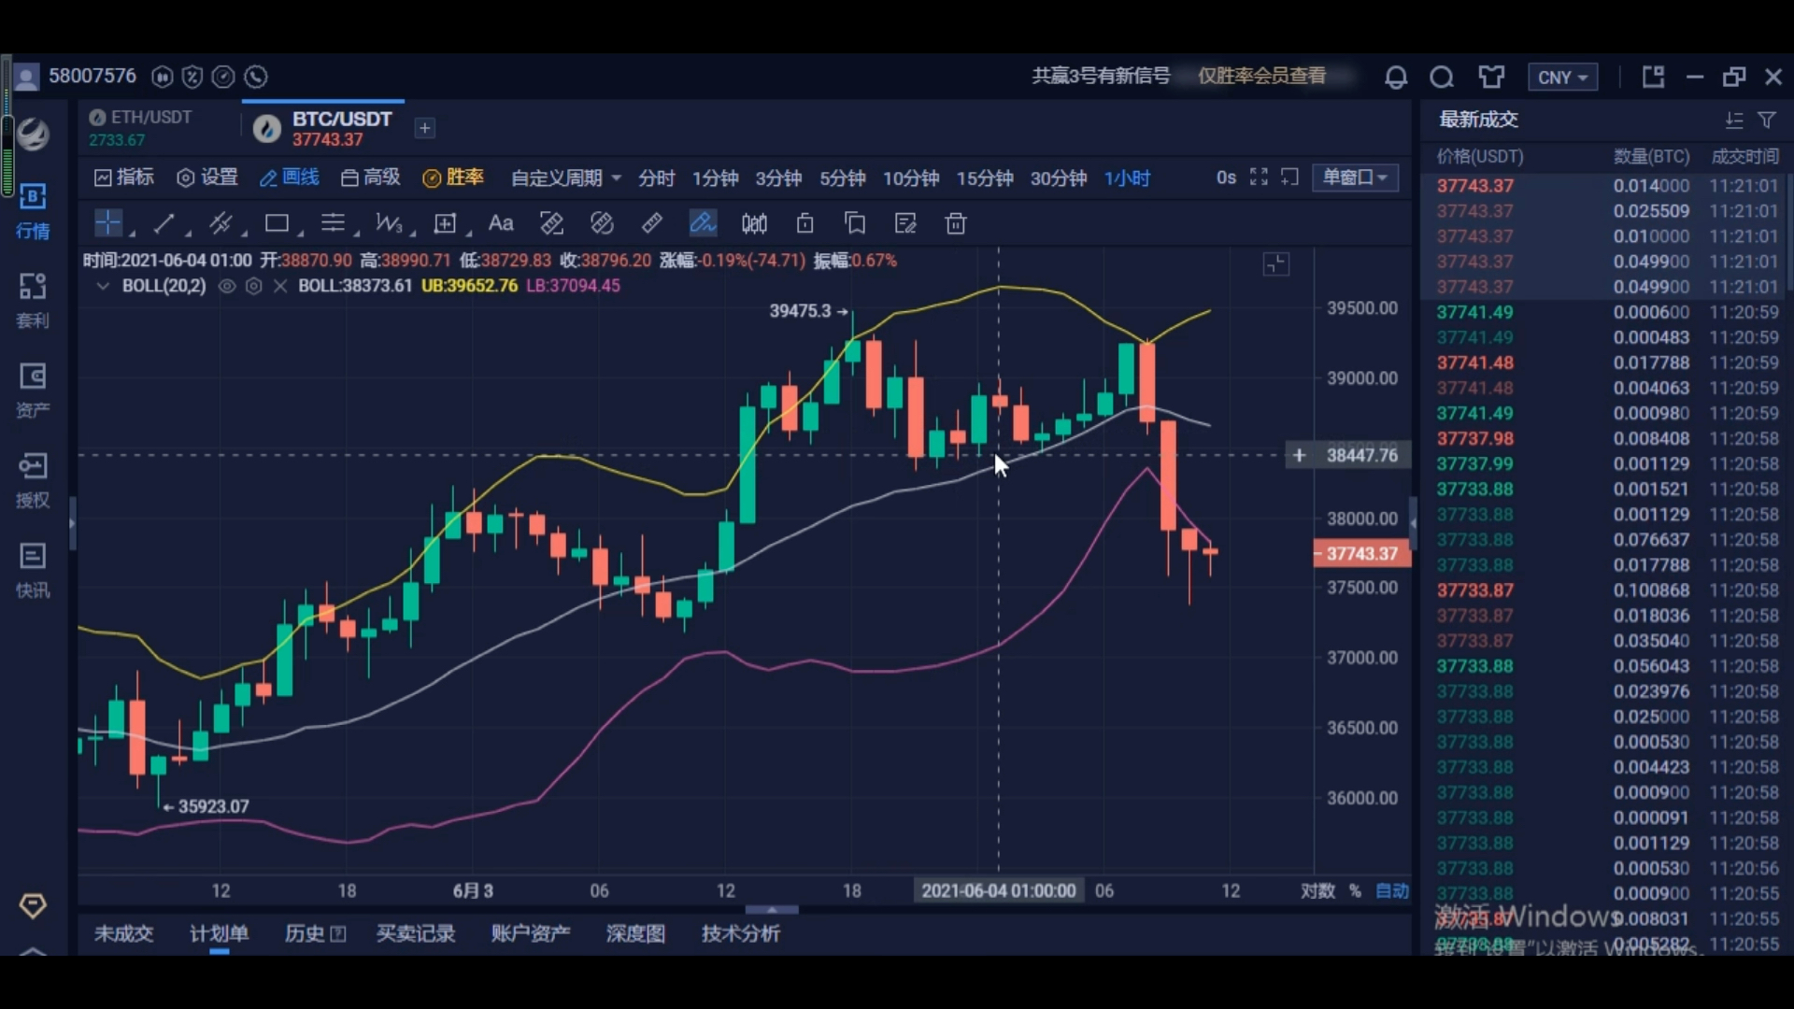
Task: Click the lock drawings icon
Action: click(x=804, y=223)
